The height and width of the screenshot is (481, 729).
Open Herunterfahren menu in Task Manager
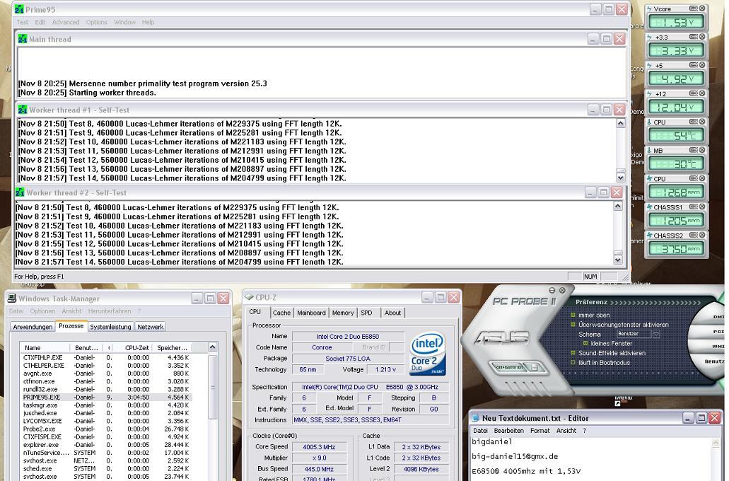point(110,311)
